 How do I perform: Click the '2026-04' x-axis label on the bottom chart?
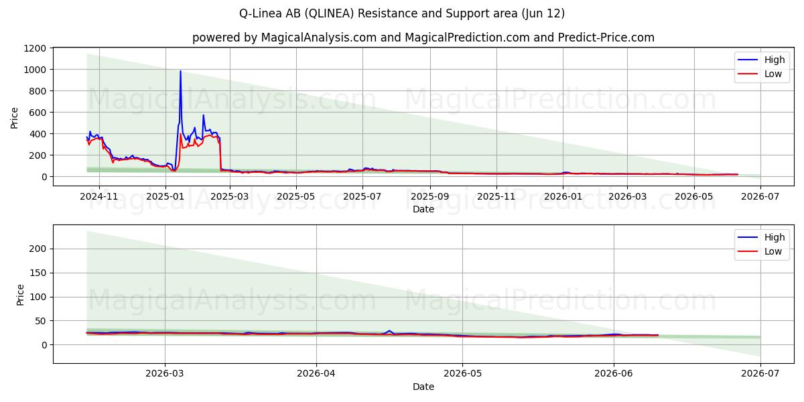pos(316,375)
